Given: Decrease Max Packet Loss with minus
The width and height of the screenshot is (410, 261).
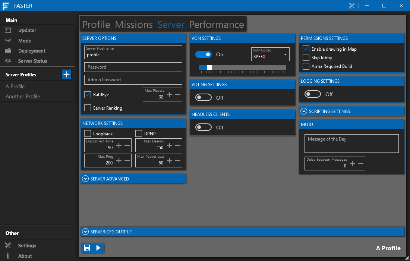Looking at the screenshot, I should (178, 161).
